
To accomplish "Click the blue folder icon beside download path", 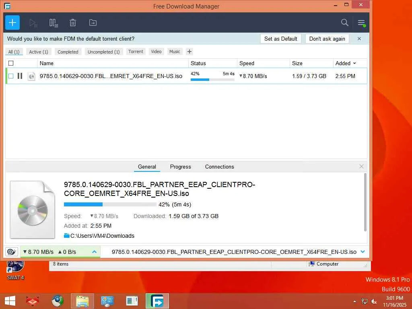I will [67, 235].
